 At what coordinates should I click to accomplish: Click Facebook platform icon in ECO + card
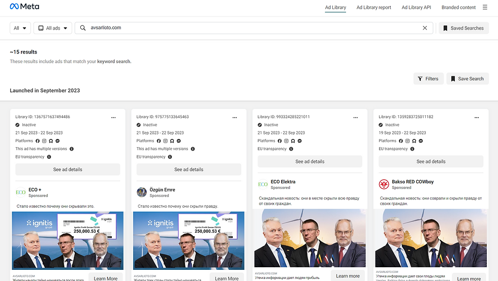[38, 141]
